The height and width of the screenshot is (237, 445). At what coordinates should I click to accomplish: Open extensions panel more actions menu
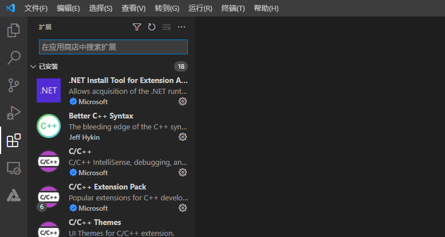pos(182,27)
